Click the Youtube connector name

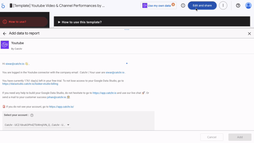(17, 43)
